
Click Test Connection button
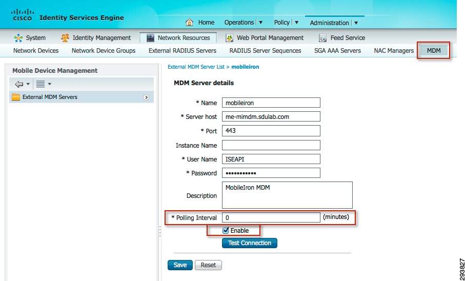[x=250, y=243]
